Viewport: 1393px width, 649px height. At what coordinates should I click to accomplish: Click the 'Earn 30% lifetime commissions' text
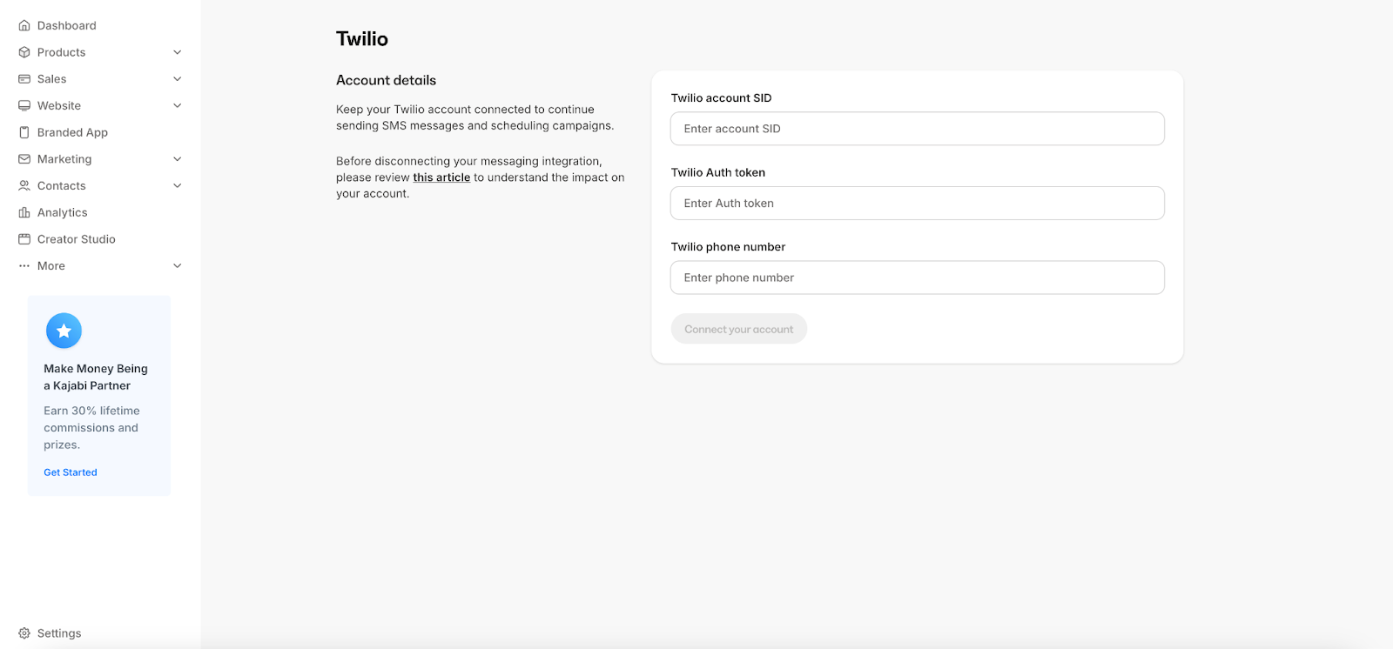91,427
